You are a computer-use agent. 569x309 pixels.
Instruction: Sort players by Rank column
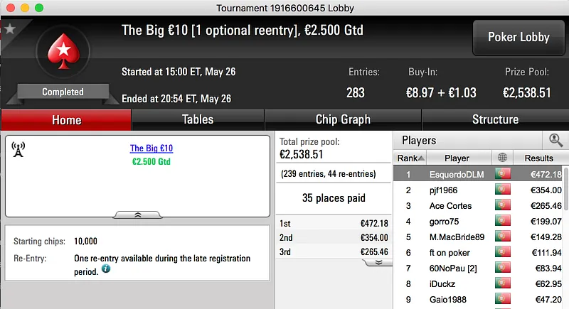click(x=411, y=158)
